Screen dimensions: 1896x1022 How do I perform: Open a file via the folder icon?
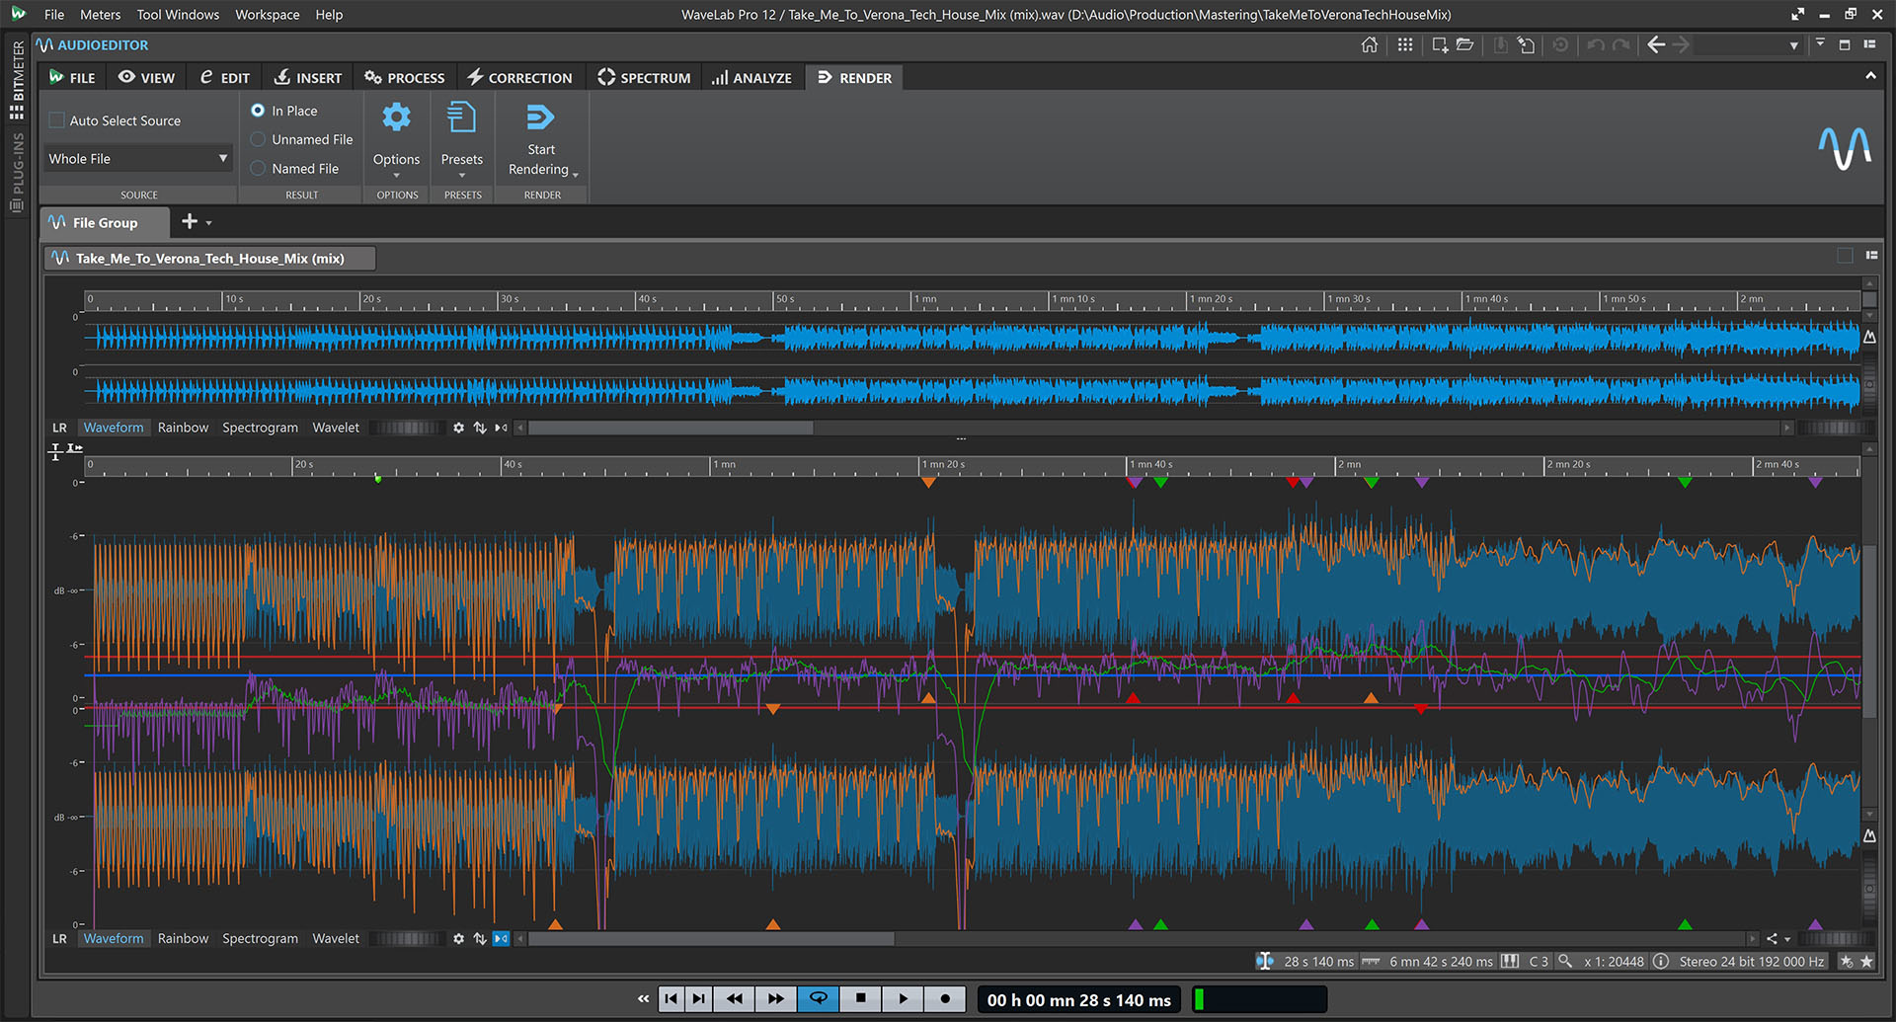point(1464,44)
